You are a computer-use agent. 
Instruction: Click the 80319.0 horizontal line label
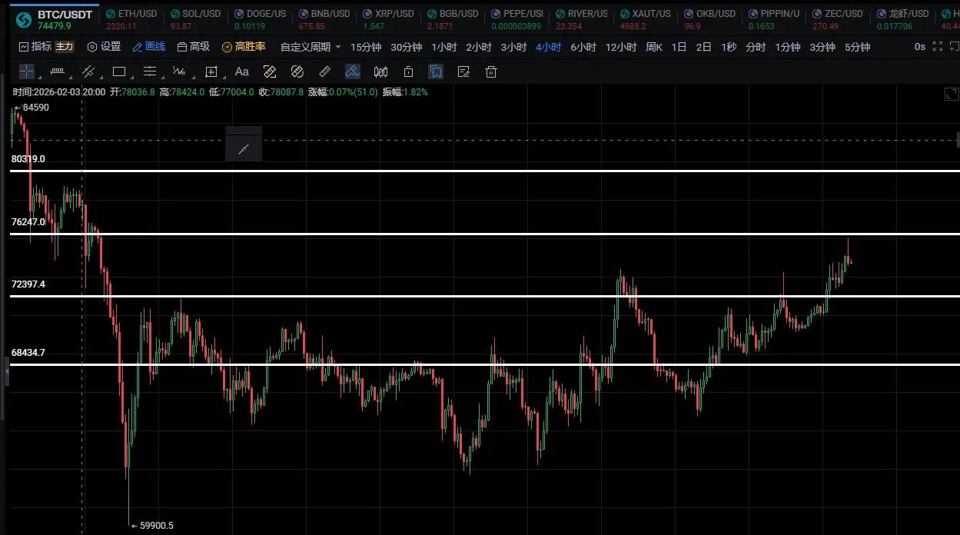(28, 159)
